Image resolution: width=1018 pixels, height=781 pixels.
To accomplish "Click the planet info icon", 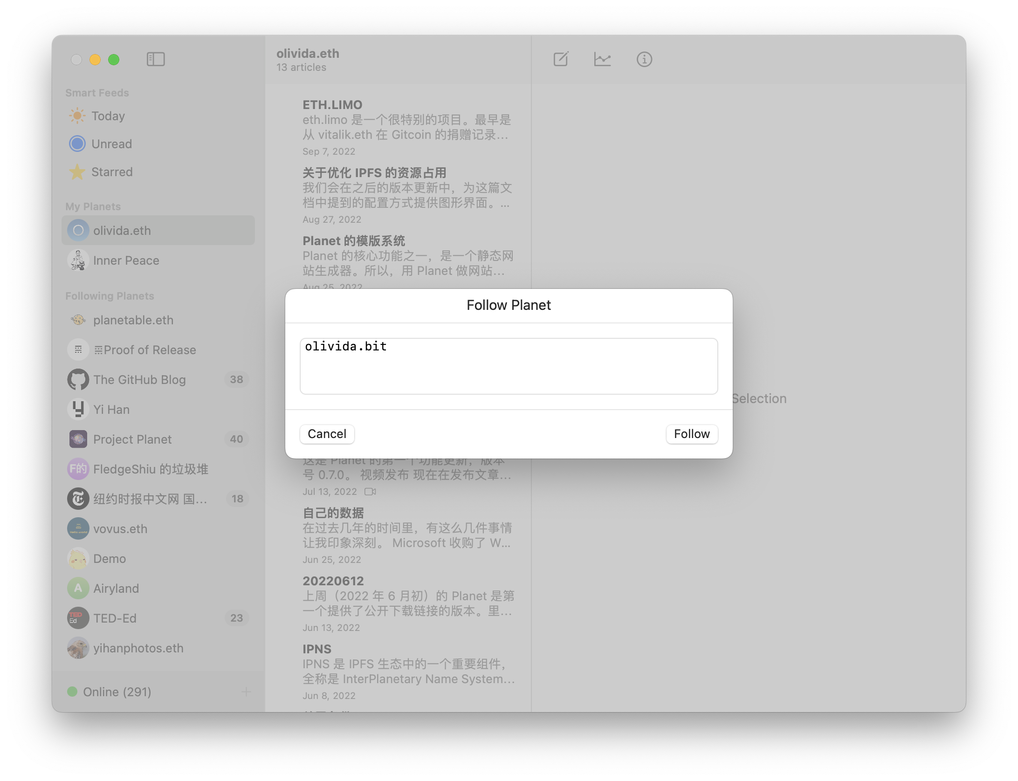I will pyautogui.click(x=644, y=59).
